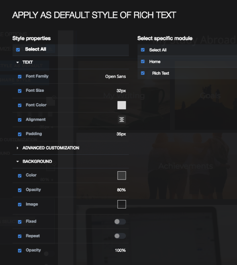Click the Home module label

pos(155,62)
